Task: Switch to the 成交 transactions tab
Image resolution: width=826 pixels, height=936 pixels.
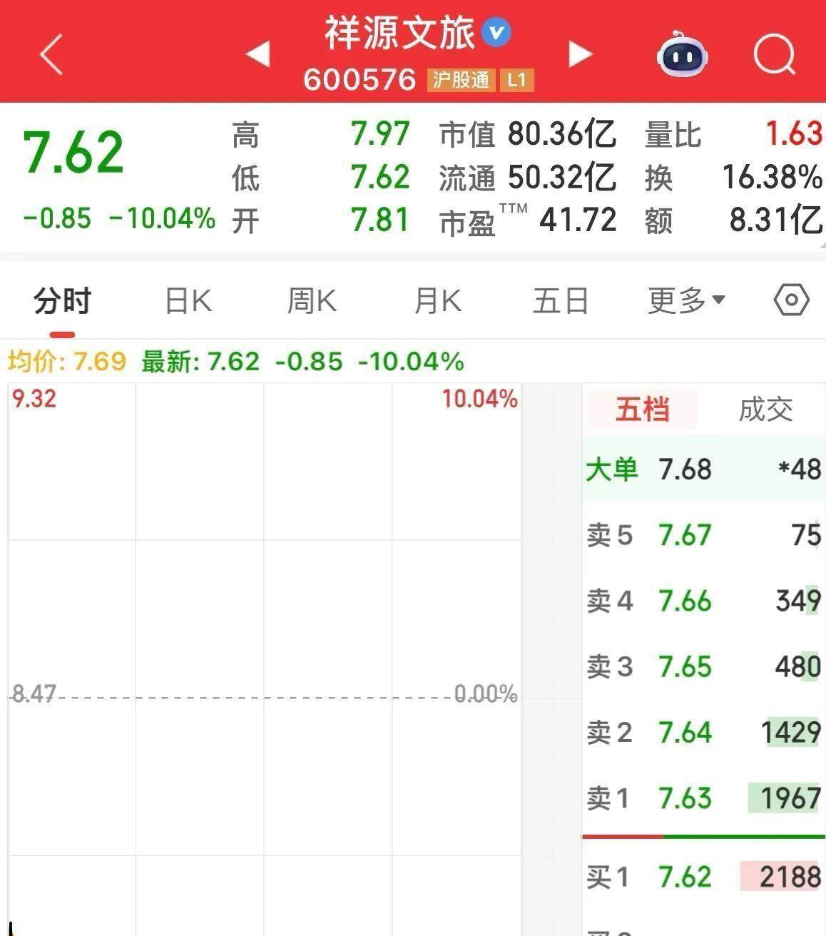Action: (766, 409)
